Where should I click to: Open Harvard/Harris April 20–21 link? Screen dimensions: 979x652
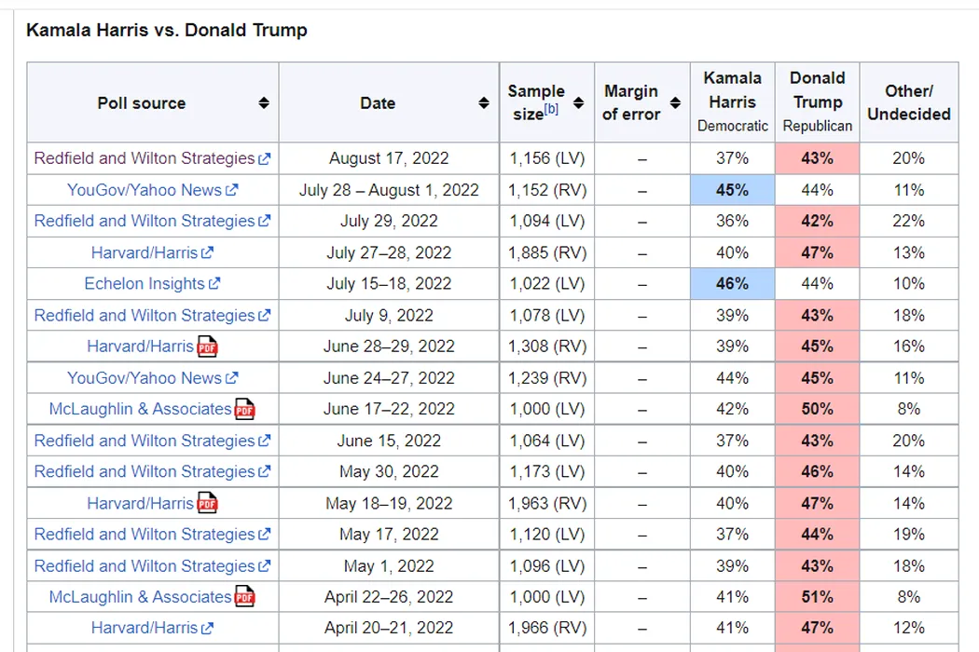pyautogui.click(x=145, y=629)
